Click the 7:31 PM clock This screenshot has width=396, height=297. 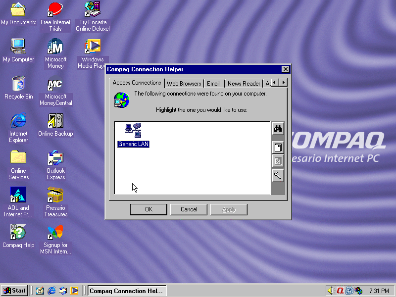click(x=379, y=291)
